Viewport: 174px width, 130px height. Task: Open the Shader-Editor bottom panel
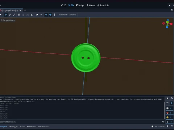[x=44, y=126]
